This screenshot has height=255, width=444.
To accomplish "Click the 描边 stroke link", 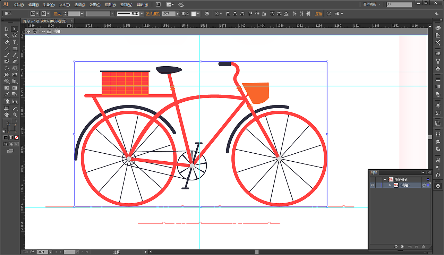I will (x=57, y=14).
